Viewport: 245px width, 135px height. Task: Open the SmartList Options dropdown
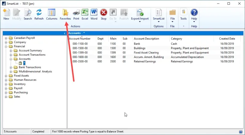coord(159,16)
